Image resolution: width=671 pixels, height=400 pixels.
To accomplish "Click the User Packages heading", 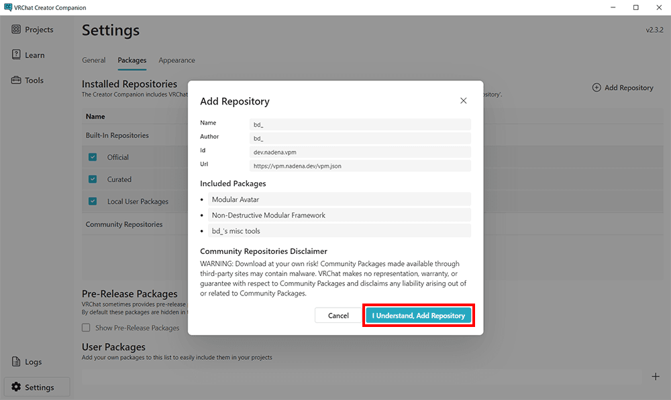I will coord(114,346).
